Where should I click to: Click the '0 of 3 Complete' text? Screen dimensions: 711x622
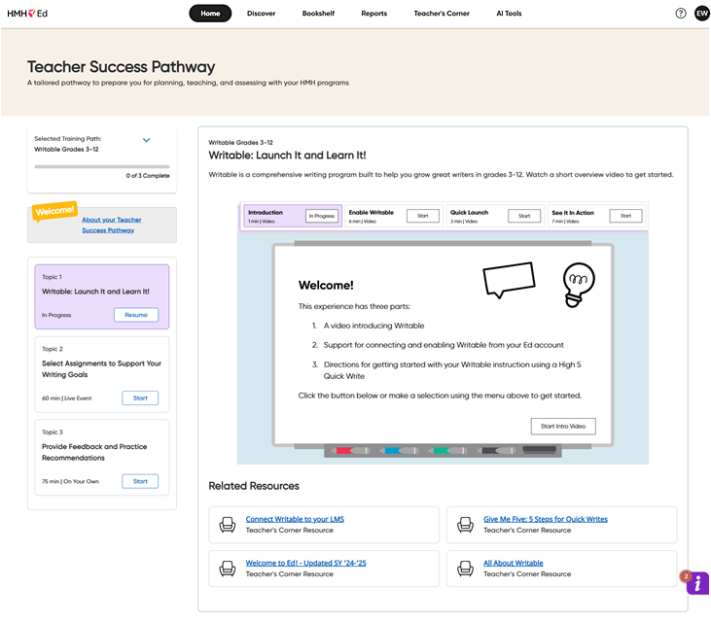148,176
